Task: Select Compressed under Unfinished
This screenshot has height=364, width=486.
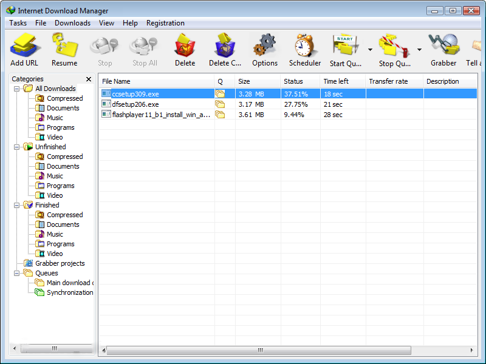Action: 65,157
